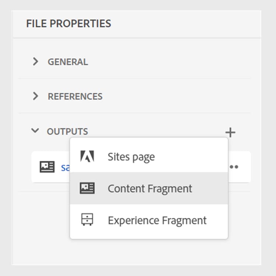Click the plus icon next to OUTPUTS
This screenshot has width=276, height=276.
point(230,132)
